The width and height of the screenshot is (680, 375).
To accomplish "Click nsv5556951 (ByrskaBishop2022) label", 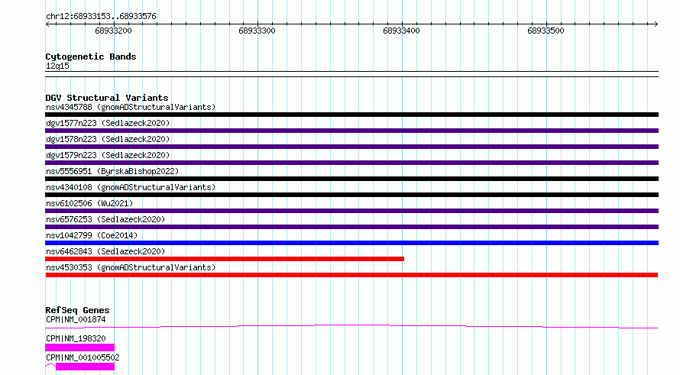I will click(x=112, y=171).
